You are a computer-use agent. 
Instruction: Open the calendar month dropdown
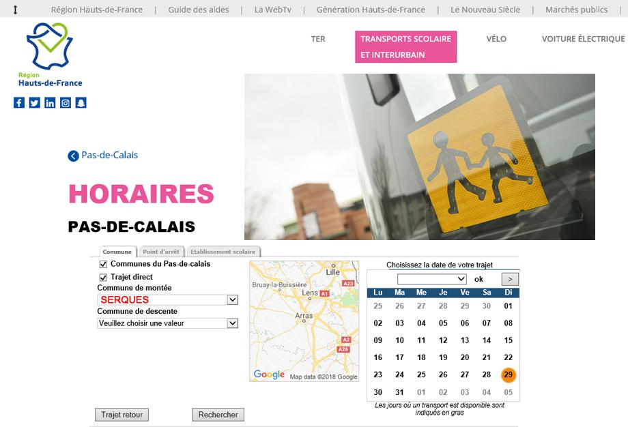(x=431, y=279)
